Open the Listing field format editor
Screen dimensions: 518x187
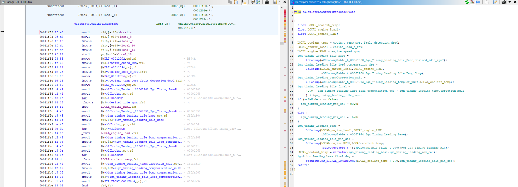pyautogui.click(x=253, y=2)
